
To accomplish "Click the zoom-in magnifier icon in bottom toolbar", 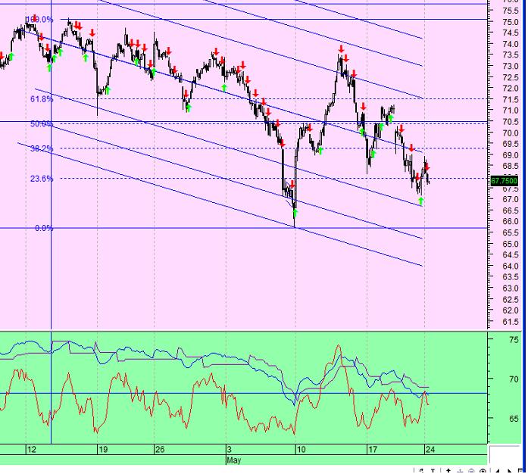I will pos(483,470).
